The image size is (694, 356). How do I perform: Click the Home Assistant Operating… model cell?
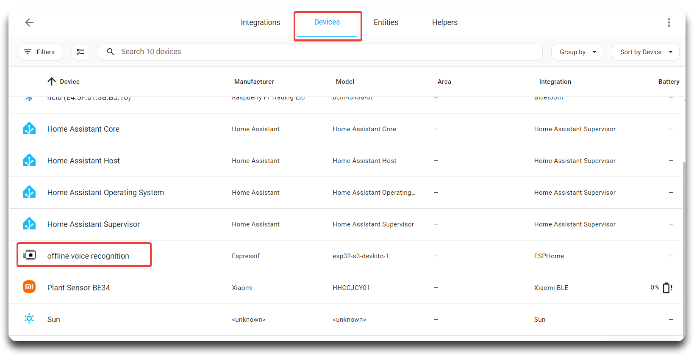[x=374, y=193]
